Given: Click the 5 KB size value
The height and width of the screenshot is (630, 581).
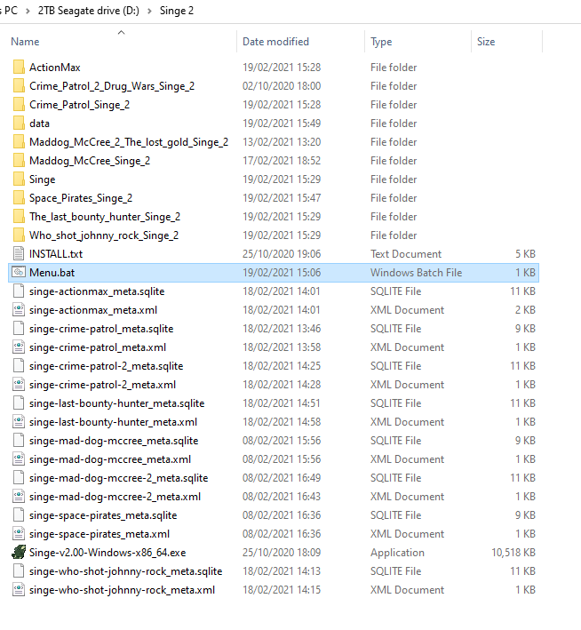Looking at the screenshot, I should click(x=525, y=254).
